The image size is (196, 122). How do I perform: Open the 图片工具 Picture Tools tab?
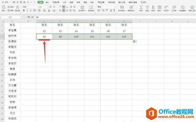(122, 2)
